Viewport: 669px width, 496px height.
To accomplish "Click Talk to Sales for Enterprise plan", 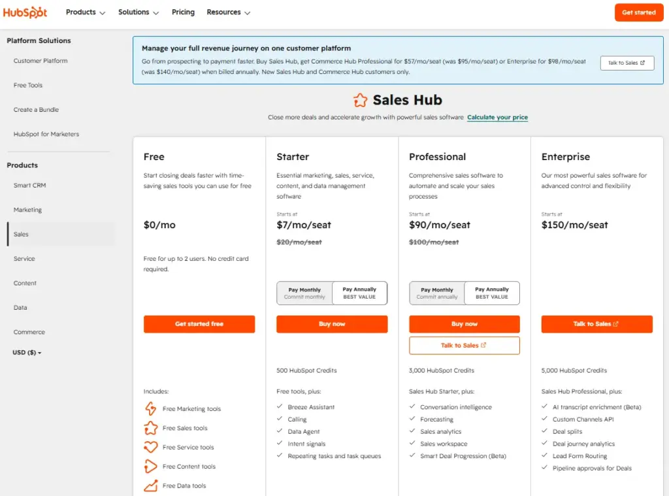I will point(597,324).
